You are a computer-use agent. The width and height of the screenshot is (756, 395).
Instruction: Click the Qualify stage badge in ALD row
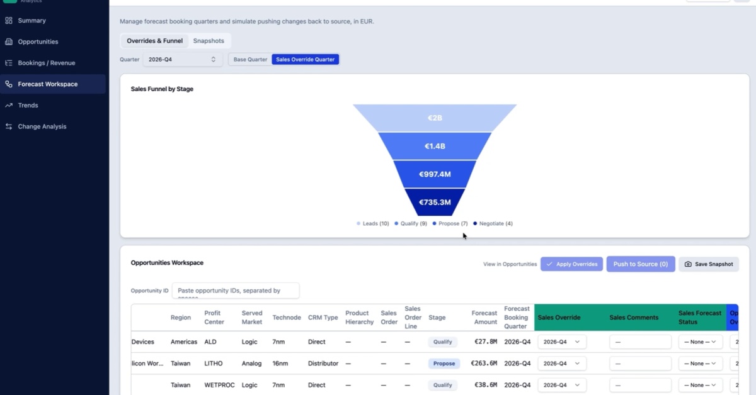coord(442,342)
